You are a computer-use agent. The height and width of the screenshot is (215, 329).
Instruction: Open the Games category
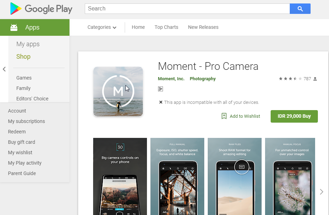pos(24,78)
